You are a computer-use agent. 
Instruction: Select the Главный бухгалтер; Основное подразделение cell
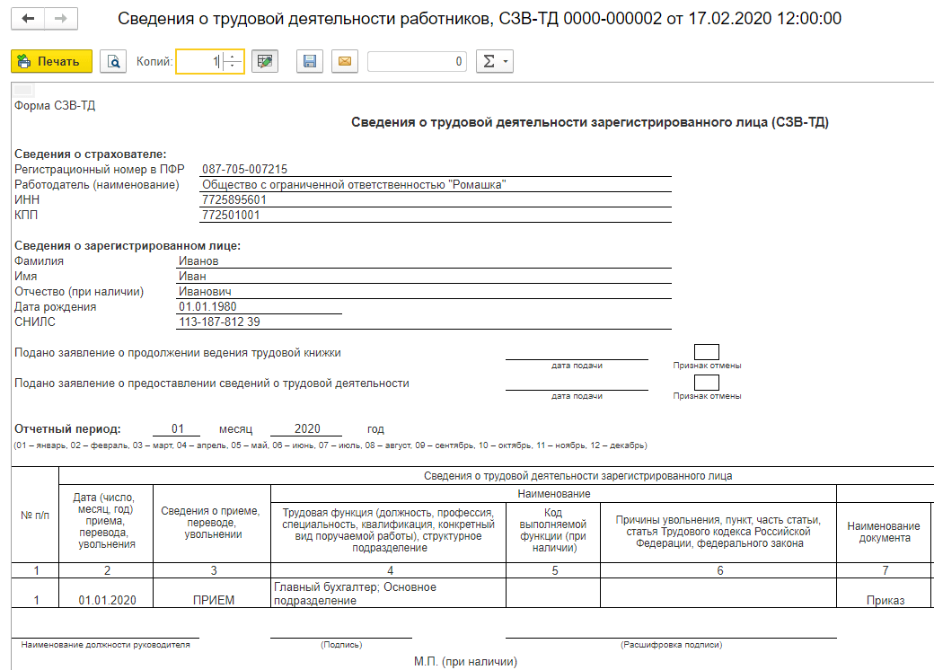point(388,593)
